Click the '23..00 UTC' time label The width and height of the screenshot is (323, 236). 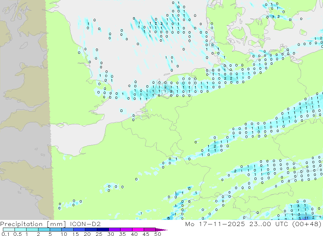(x=269, y=224)
